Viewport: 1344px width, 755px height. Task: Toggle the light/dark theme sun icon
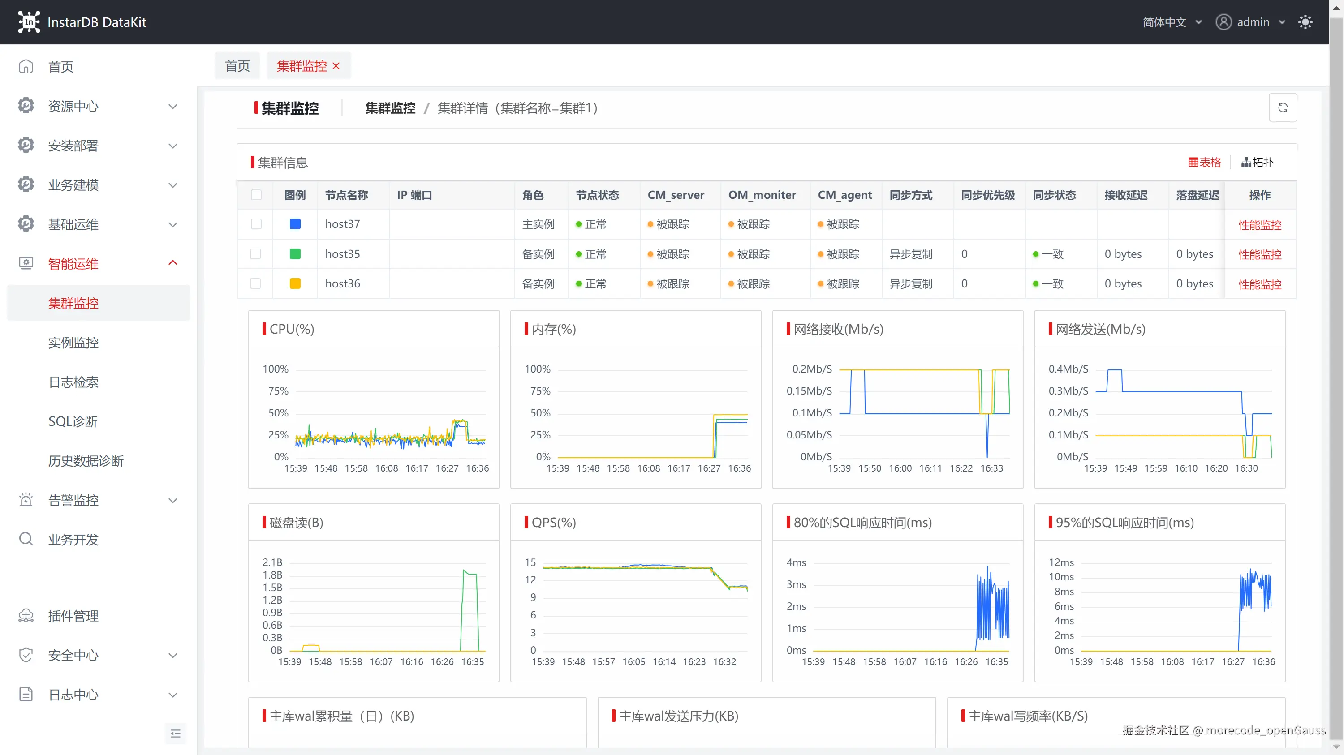pyautogui.click(x=1305, y=22)
